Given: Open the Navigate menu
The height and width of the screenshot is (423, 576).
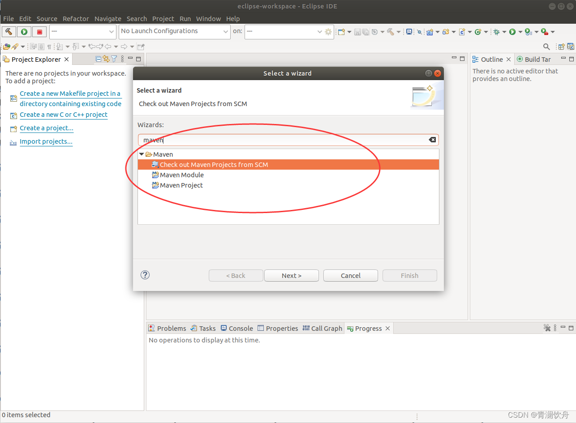Looking at the screenshot, I should pos(108,19).
